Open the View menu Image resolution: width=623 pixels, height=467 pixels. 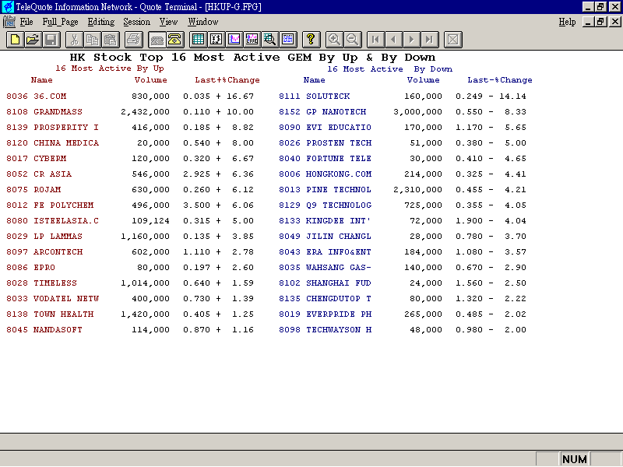coord(169,22)
